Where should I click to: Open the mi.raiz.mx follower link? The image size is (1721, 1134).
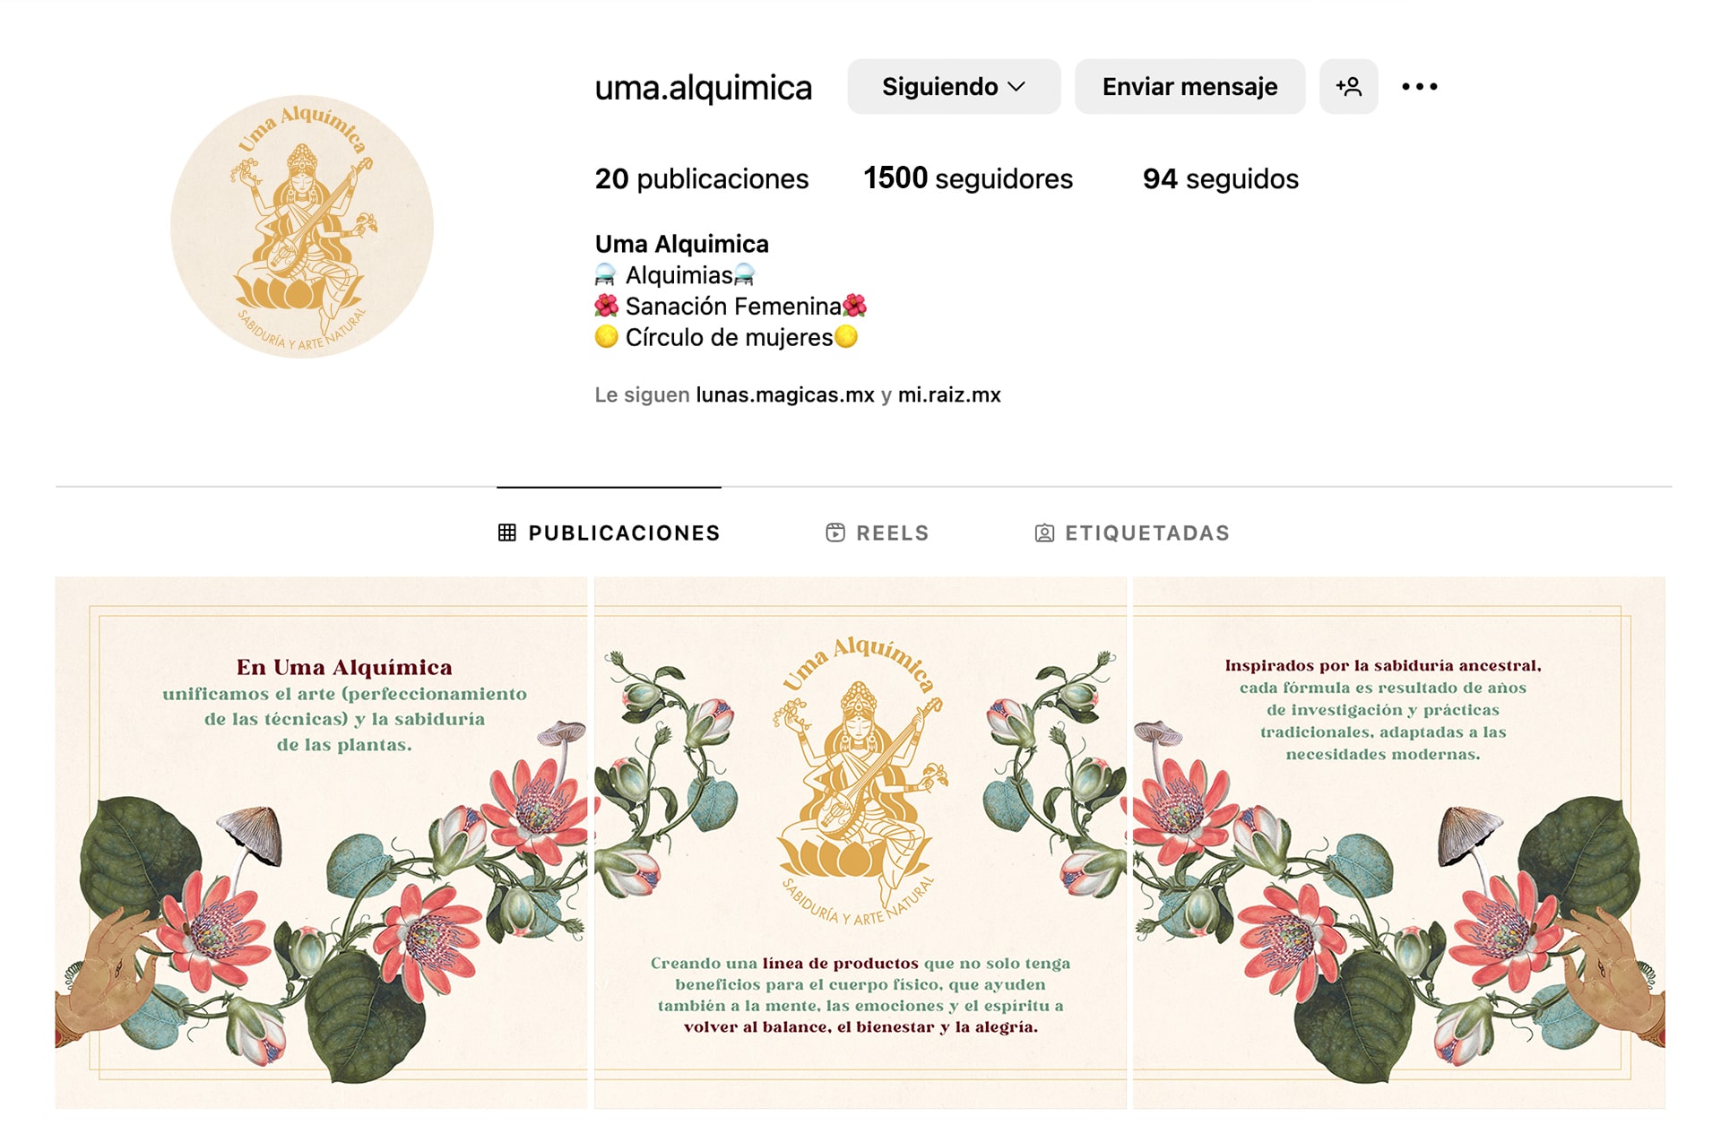[949, 394]
